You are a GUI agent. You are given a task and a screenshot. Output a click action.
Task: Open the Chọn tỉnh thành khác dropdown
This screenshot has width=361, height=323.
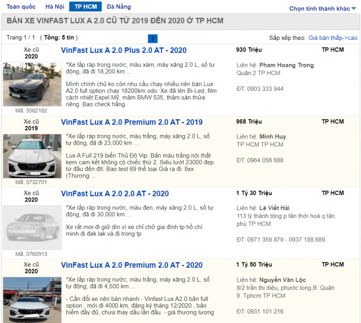322,9
